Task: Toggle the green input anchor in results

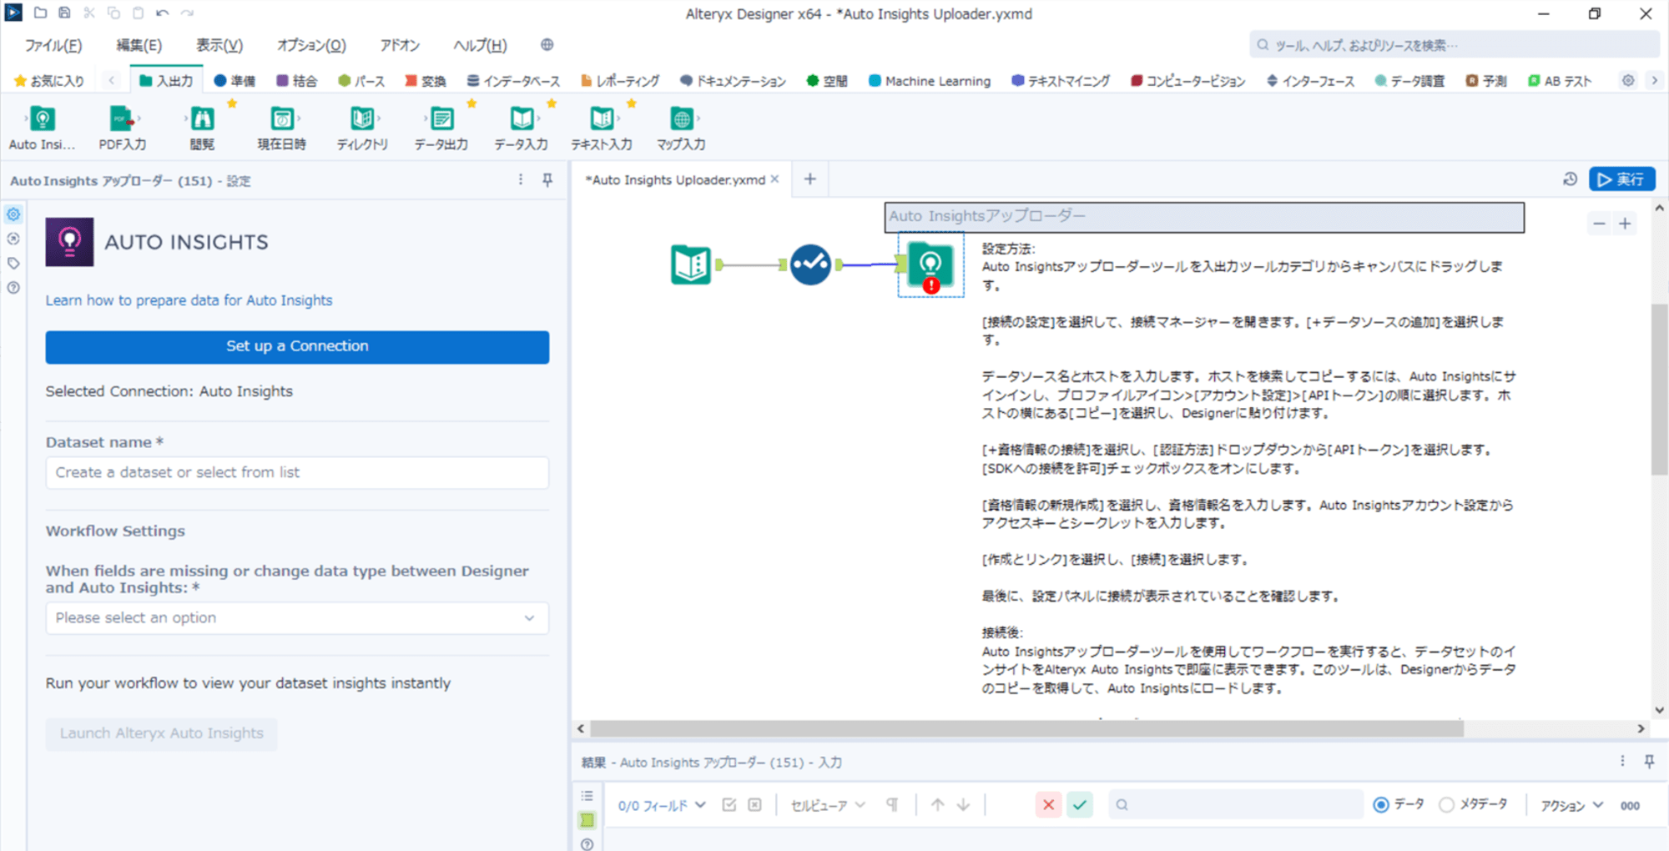Action: [x=587, y=820]
